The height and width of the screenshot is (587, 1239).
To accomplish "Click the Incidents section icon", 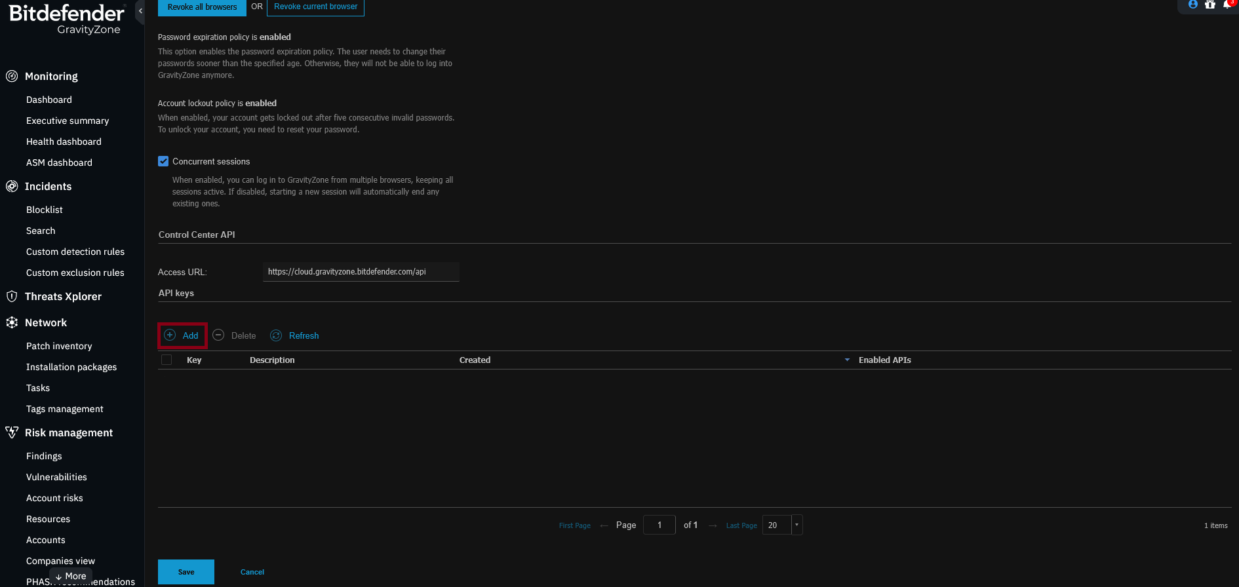I will [12, 186].
